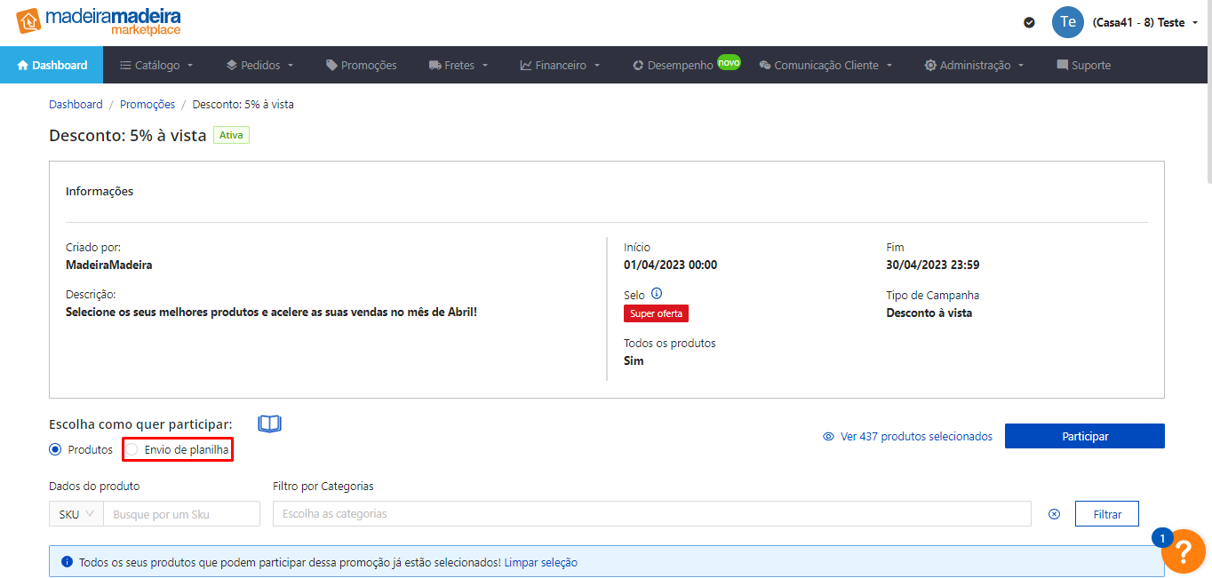Click the page vertical scrollbar

tap(1208, 92)
